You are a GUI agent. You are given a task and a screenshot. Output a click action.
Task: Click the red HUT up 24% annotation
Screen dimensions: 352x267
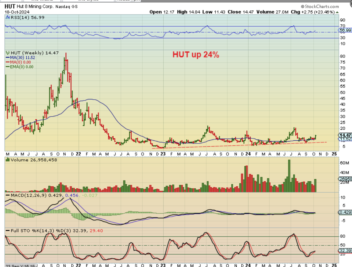coord(196,55)
